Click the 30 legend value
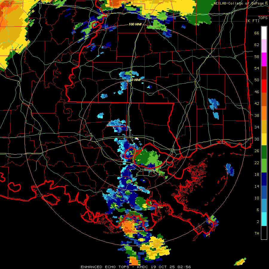 [x=257, y=139]
